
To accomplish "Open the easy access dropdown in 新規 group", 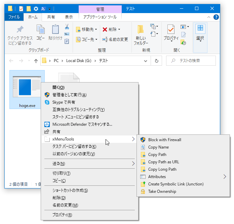I will click(154, 34).
